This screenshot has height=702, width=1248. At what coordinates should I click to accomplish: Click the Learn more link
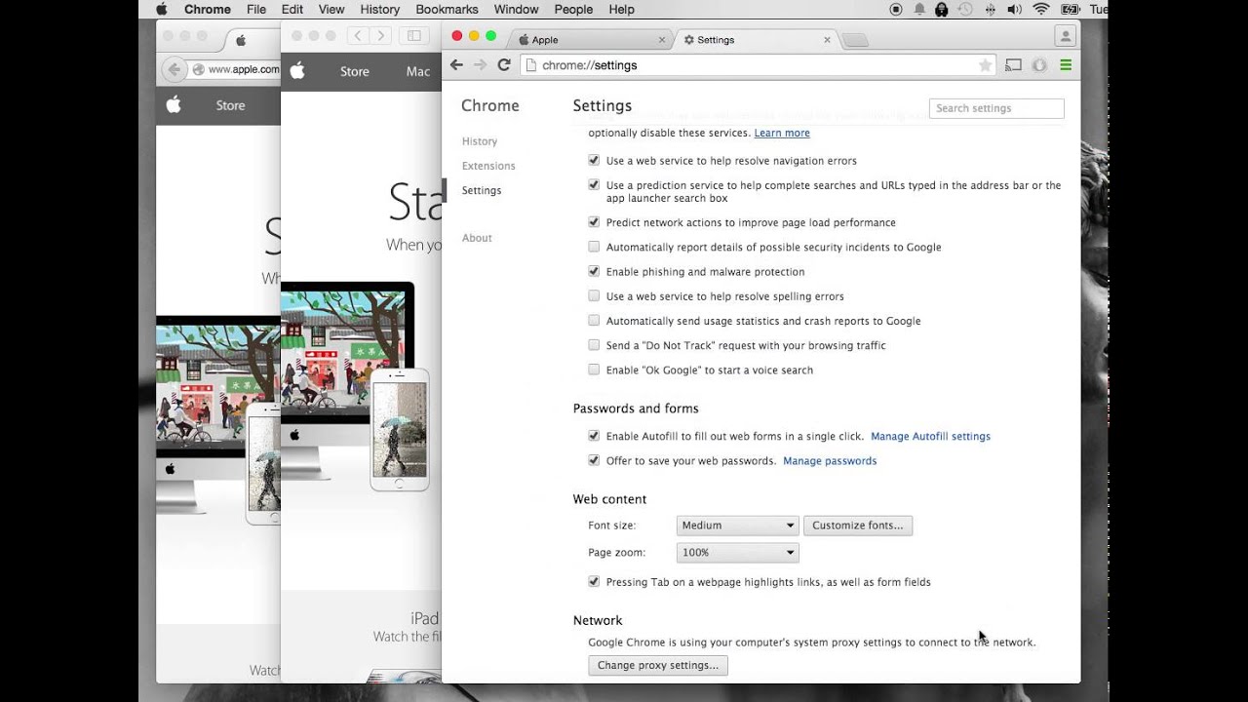782,133
